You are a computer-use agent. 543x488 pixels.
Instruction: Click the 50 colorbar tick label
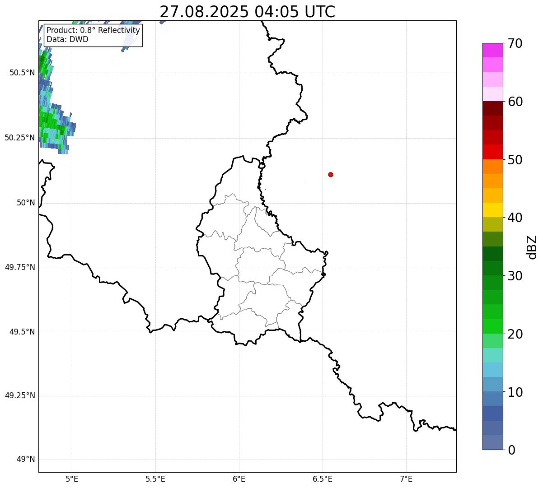[515, 160]
